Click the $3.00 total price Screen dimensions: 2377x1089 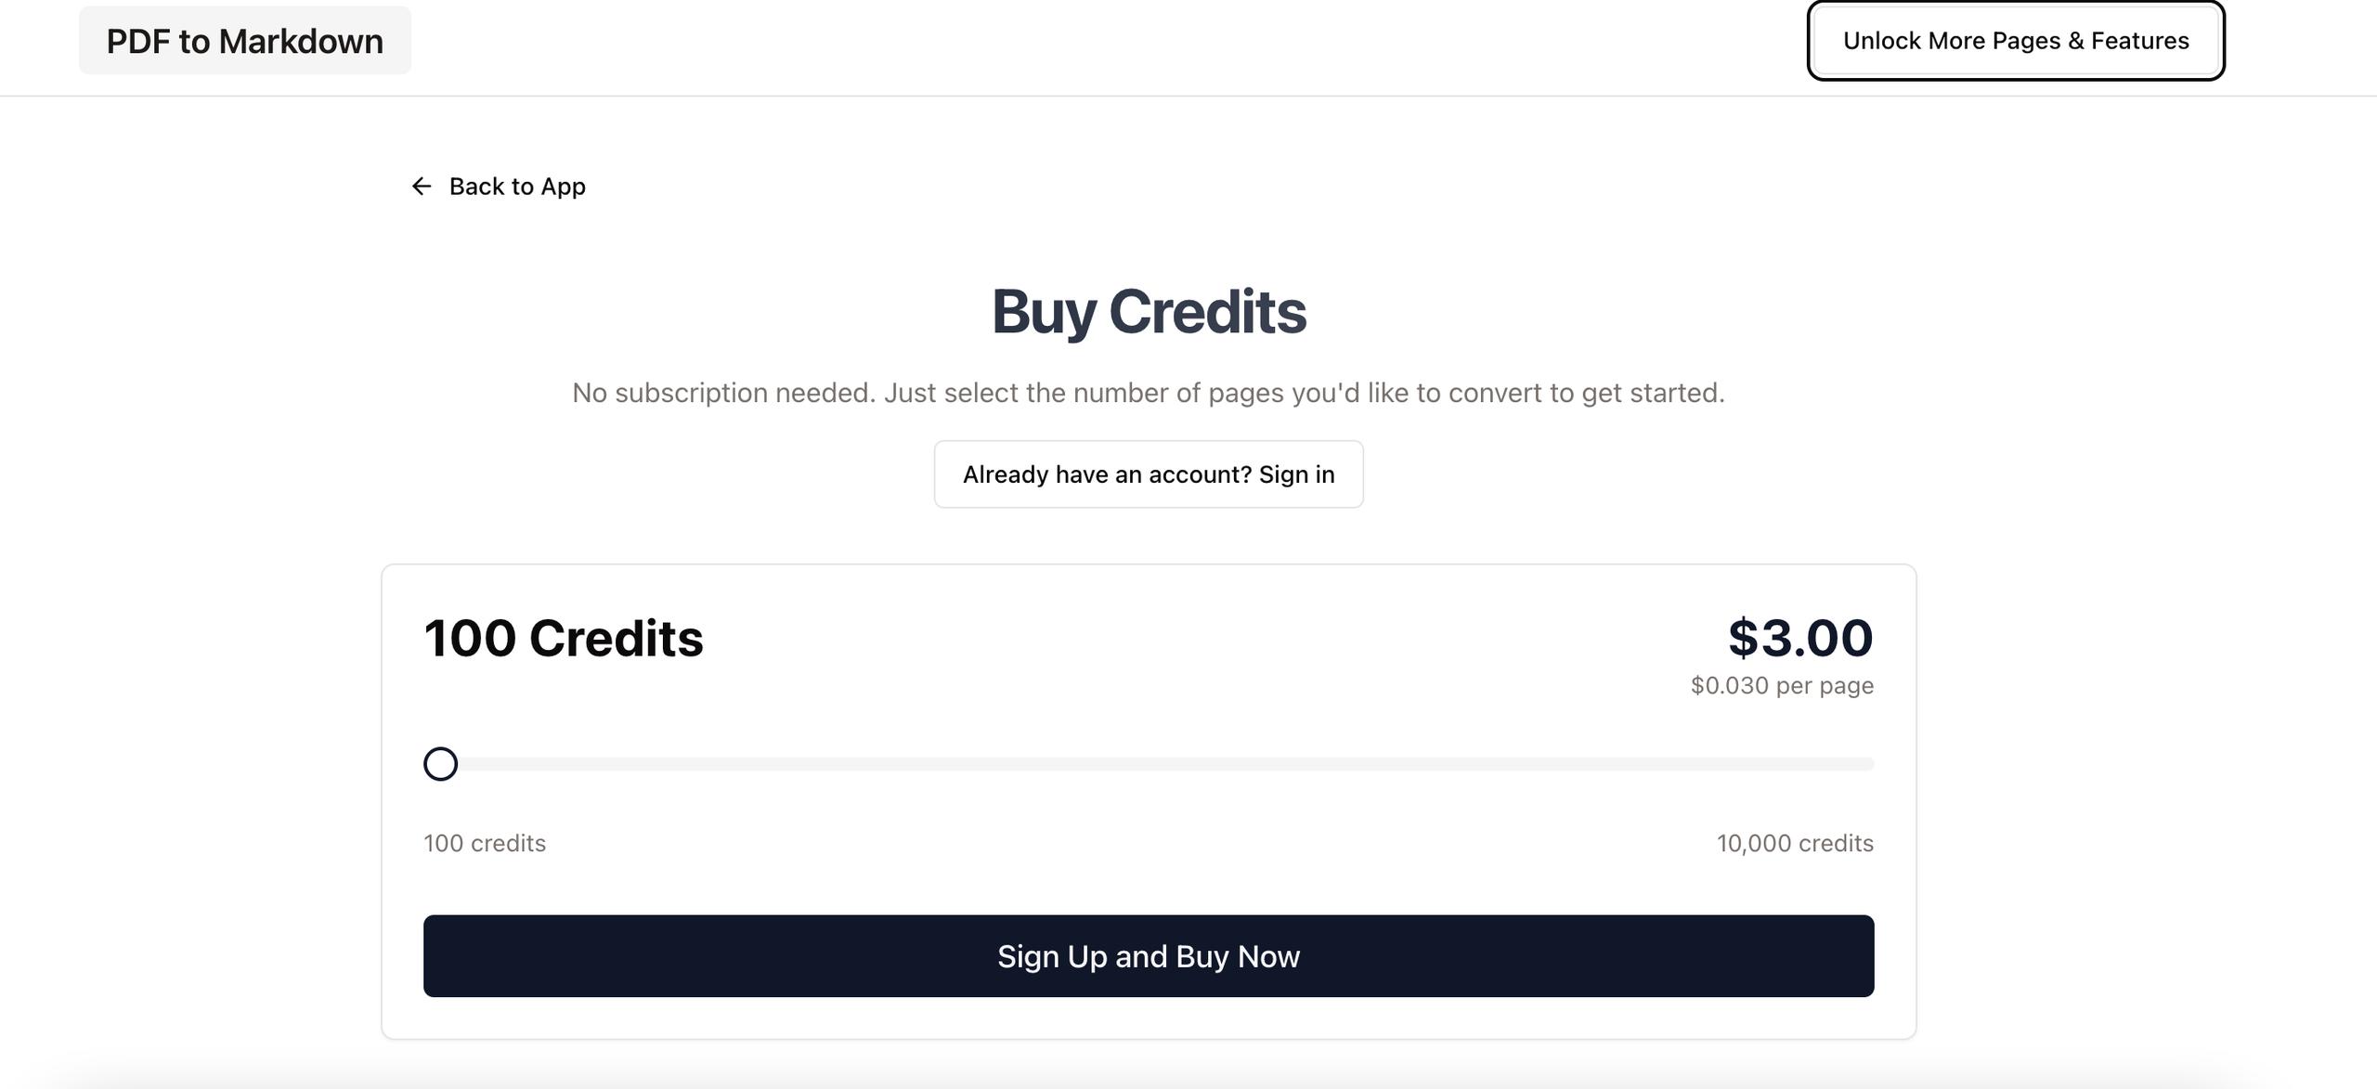click(x=1799, y=638)
